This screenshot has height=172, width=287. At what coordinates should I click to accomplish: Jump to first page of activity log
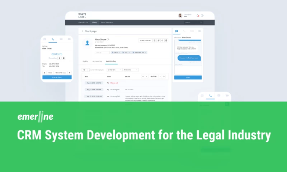pos(143,77)
